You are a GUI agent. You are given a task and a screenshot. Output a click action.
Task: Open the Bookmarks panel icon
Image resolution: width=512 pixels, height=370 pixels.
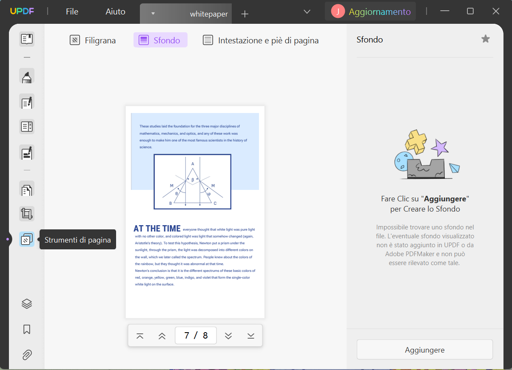pyautogui.click(x=27, y=329)
